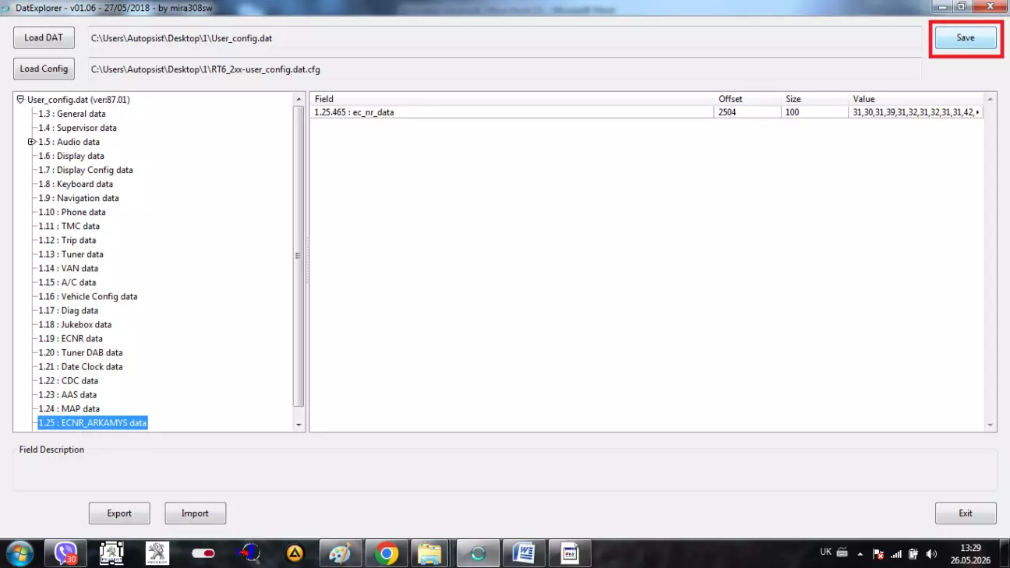Open the Peugeot logo taskbar application
Screen dimensions: 1010x568
[157, 553]
